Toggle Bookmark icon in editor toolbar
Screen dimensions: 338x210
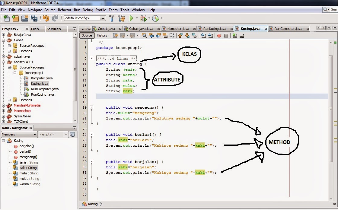194,36
